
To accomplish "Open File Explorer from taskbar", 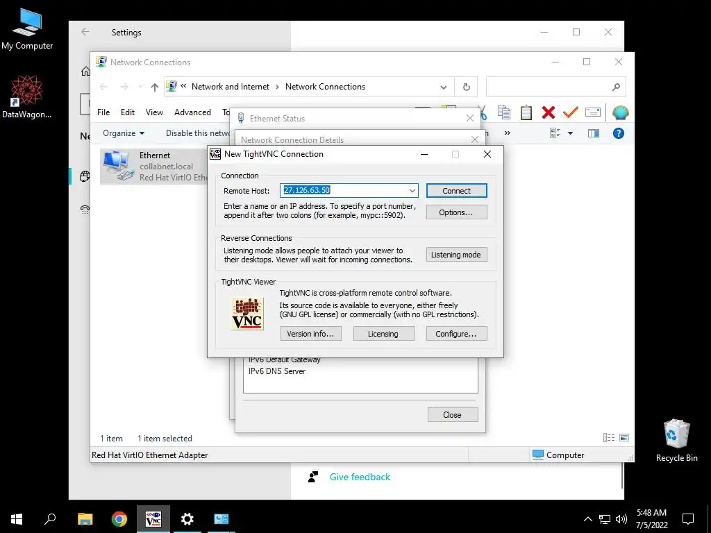I will coord(85,519).
